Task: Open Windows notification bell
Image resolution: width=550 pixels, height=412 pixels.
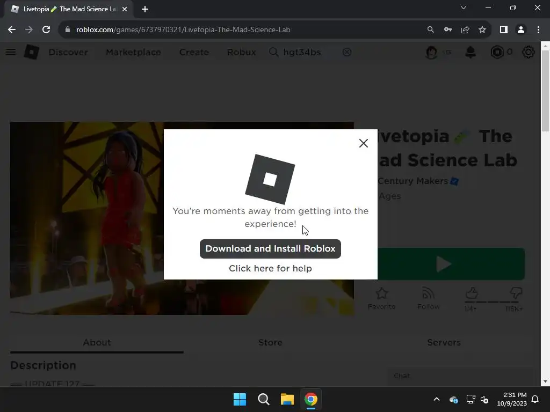Action: tap(535, 399)
